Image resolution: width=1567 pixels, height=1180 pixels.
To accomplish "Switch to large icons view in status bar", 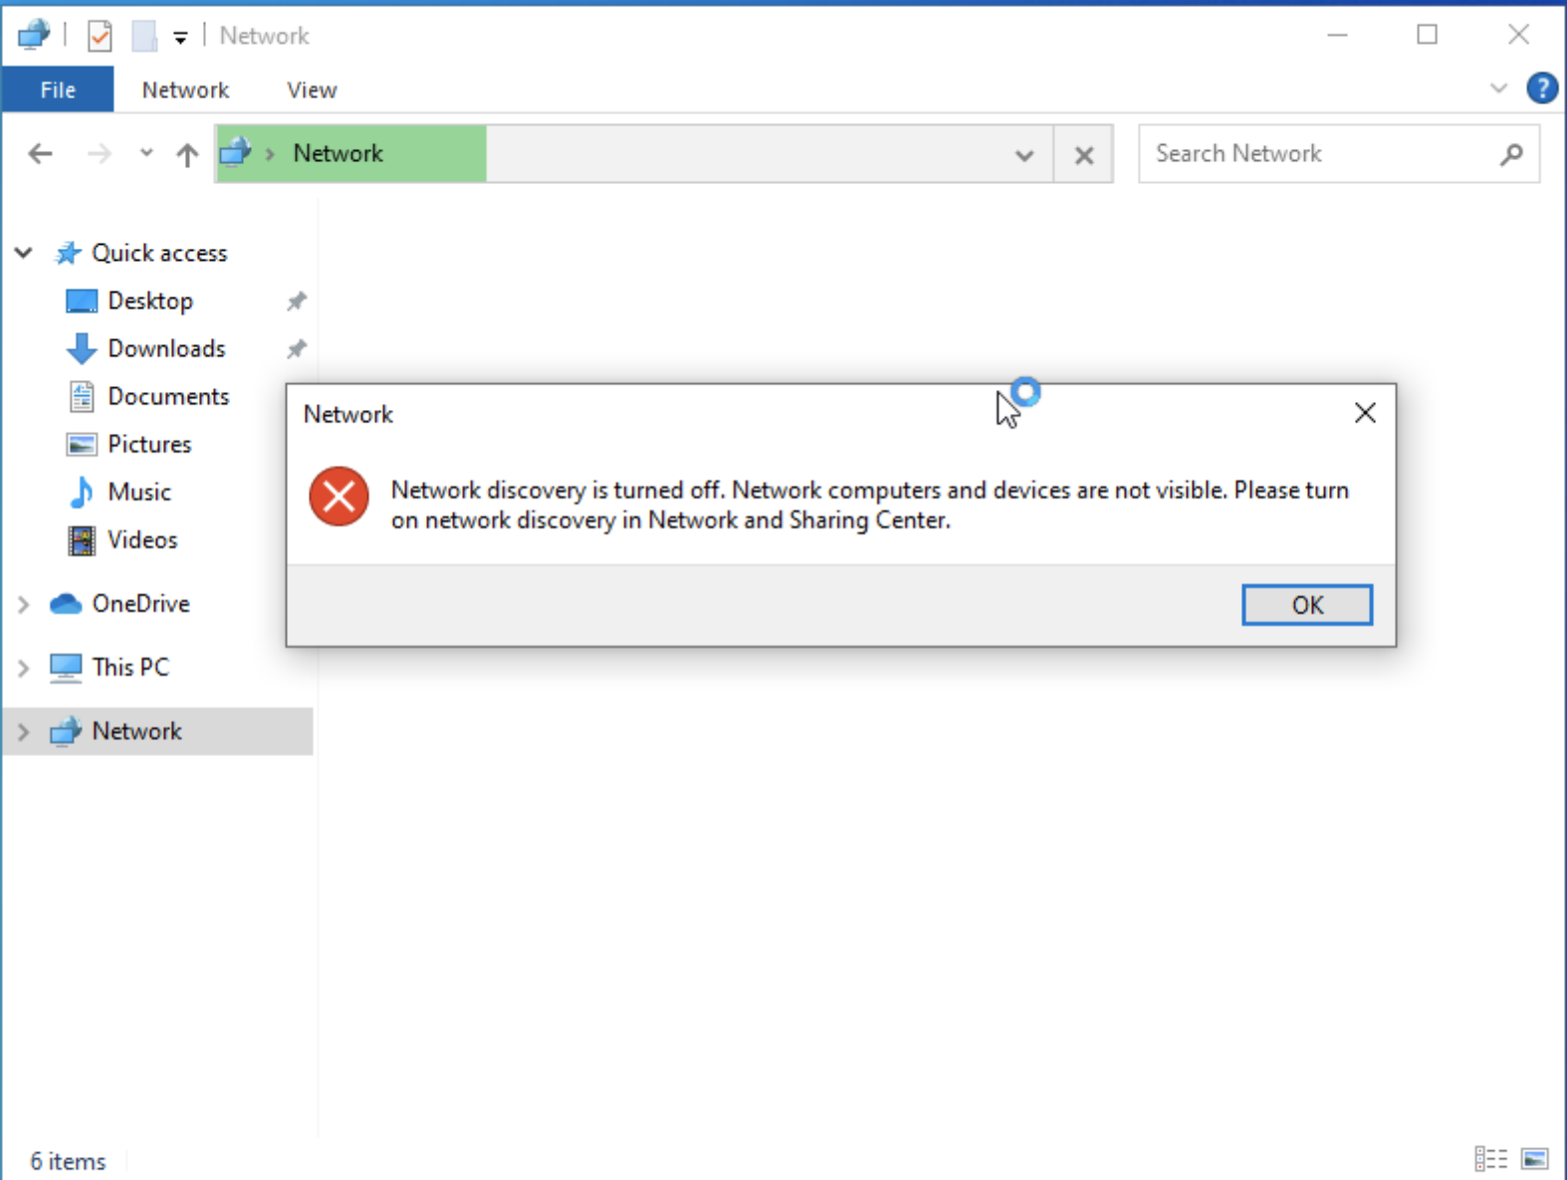I will coord(1534,1159).
